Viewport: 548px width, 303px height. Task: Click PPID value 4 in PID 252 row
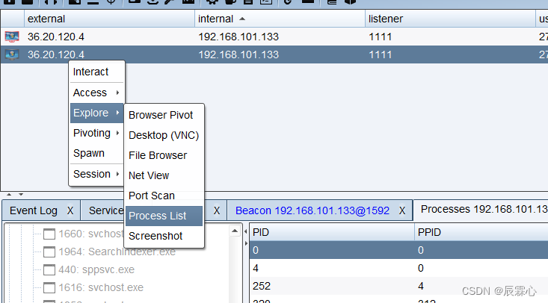tap(421, 286)
